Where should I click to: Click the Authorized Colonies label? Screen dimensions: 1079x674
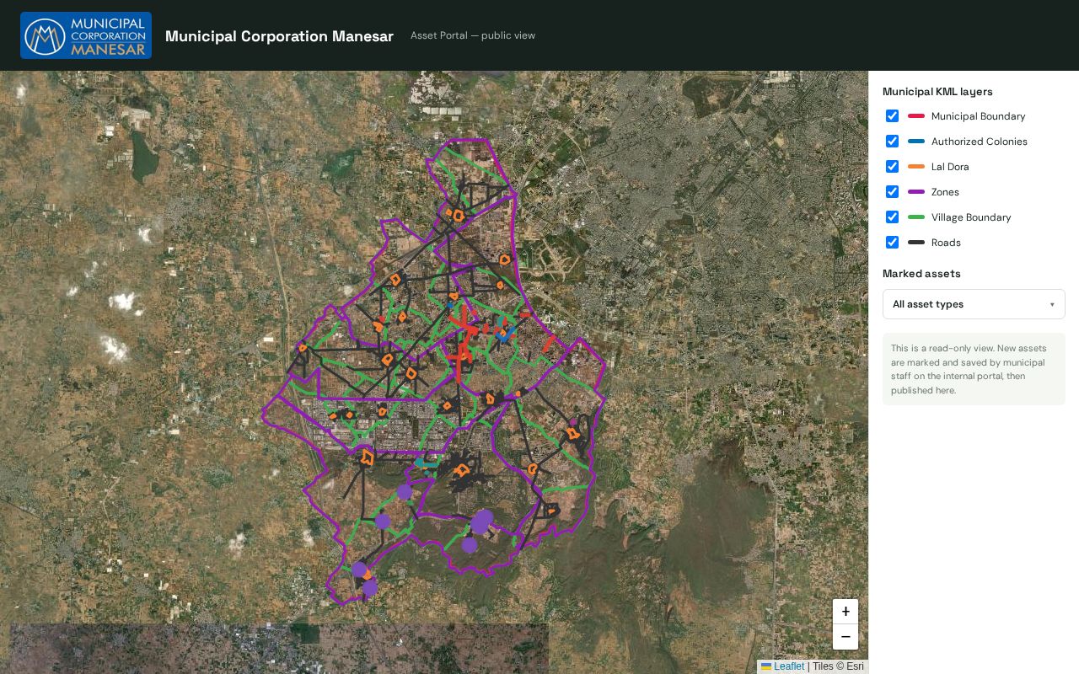point(980,142)
